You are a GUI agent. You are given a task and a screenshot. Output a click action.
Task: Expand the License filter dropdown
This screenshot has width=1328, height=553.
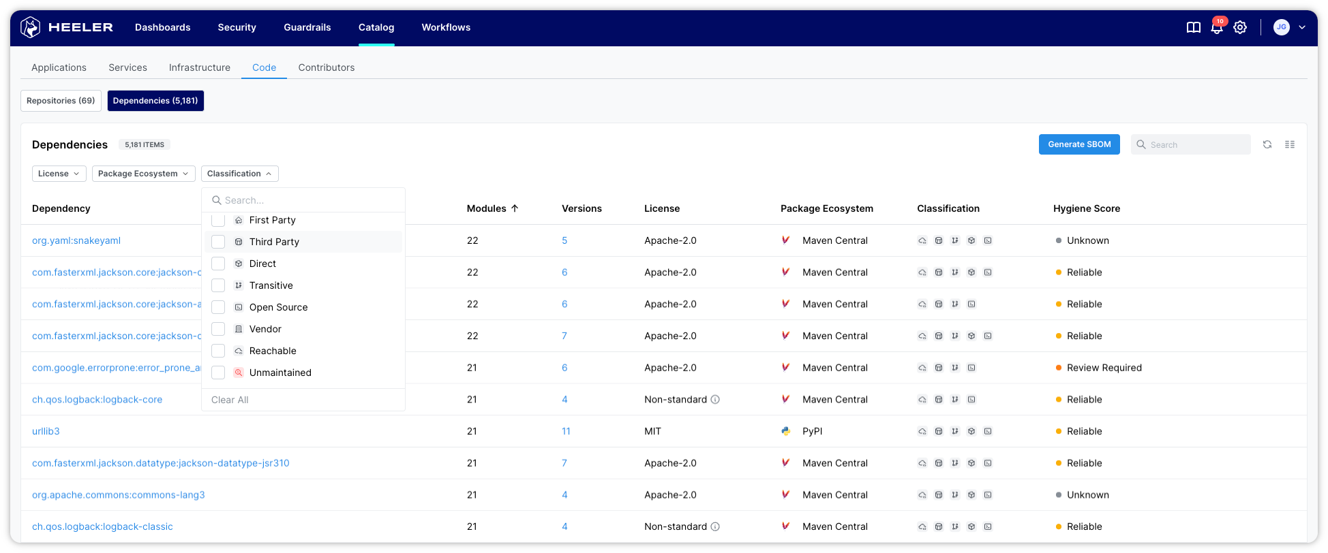(x=59, y=174)
